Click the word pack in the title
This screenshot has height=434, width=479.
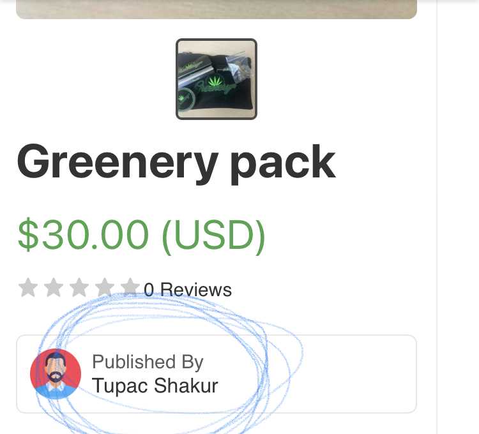[x=283, y=165]
